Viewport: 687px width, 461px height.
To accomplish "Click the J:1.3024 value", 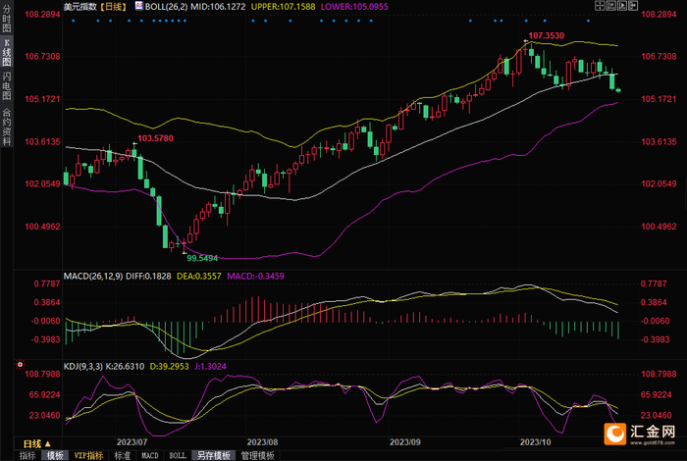I will click(210, 367).
